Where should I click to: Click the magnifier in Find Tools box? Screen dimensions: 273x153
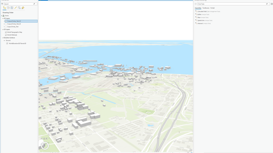coord(267,4)
